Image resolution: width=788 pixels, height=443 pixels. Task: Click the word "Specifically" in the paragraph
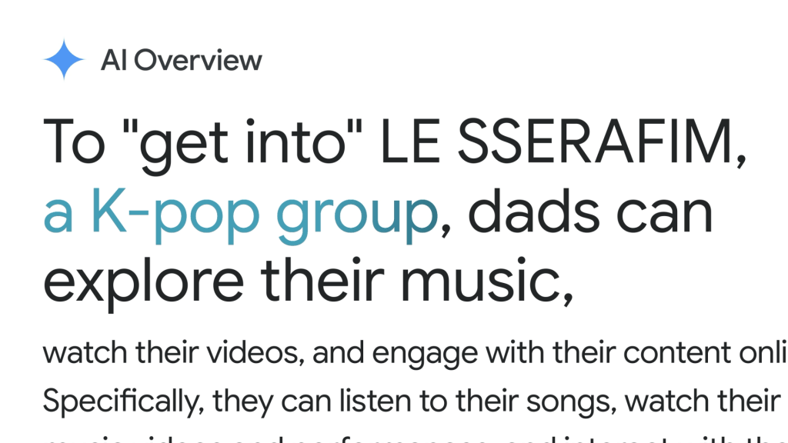point(123,401)
